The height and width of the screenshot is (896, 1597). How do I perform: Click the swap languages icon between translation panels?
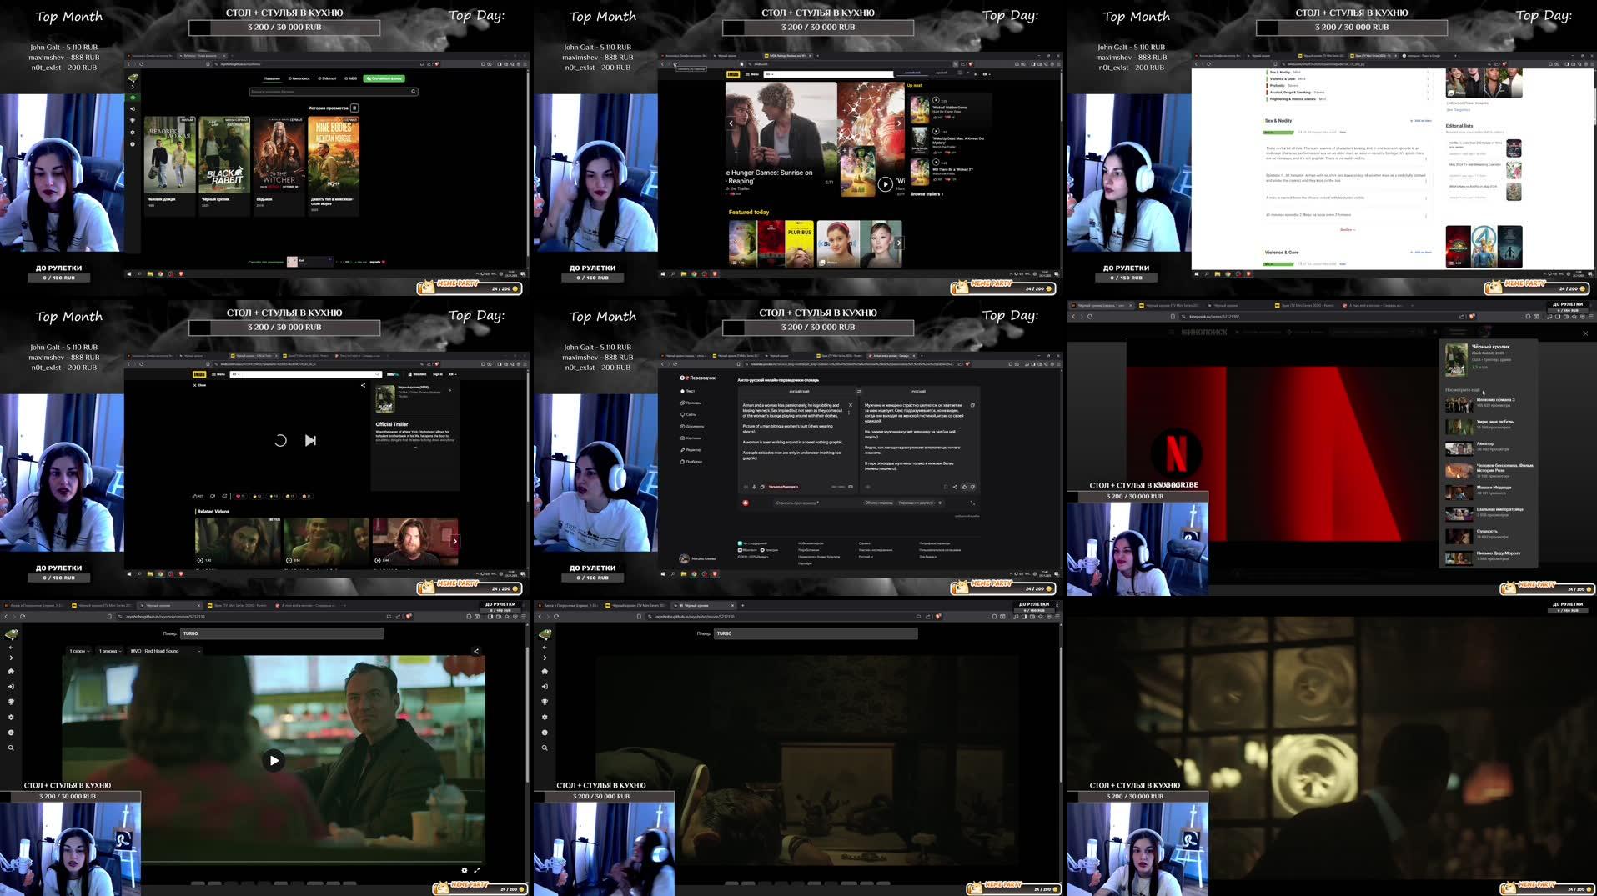859,392
